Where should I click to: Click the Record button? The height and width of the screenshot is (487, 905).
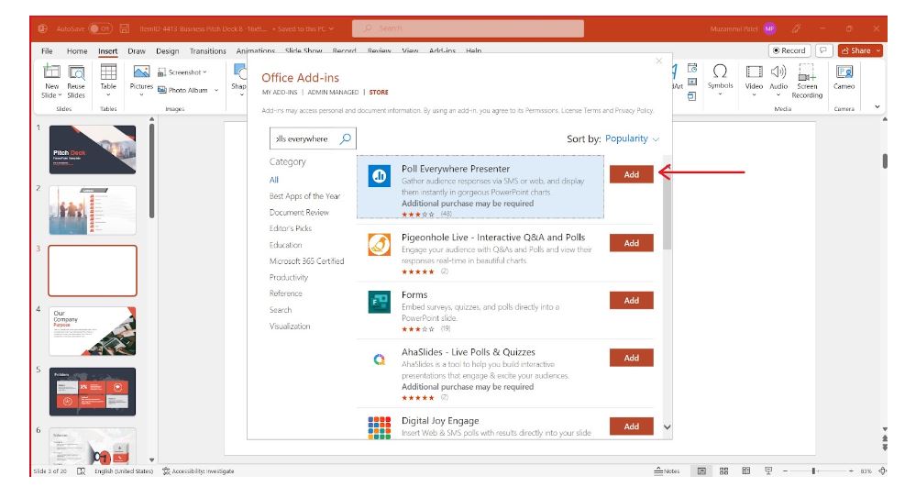pos(789,50)
